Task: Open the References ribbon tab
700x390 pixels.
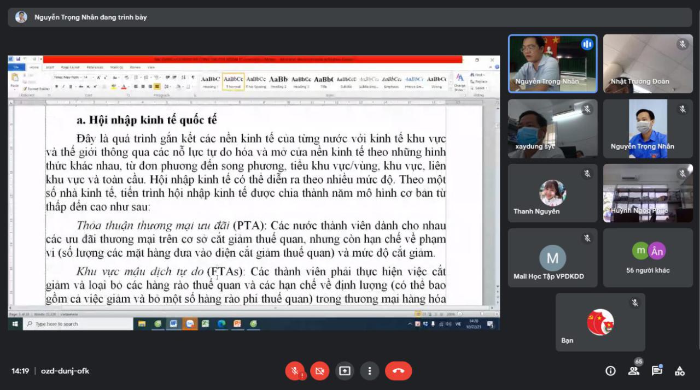Action: click(x=95, y=67)
